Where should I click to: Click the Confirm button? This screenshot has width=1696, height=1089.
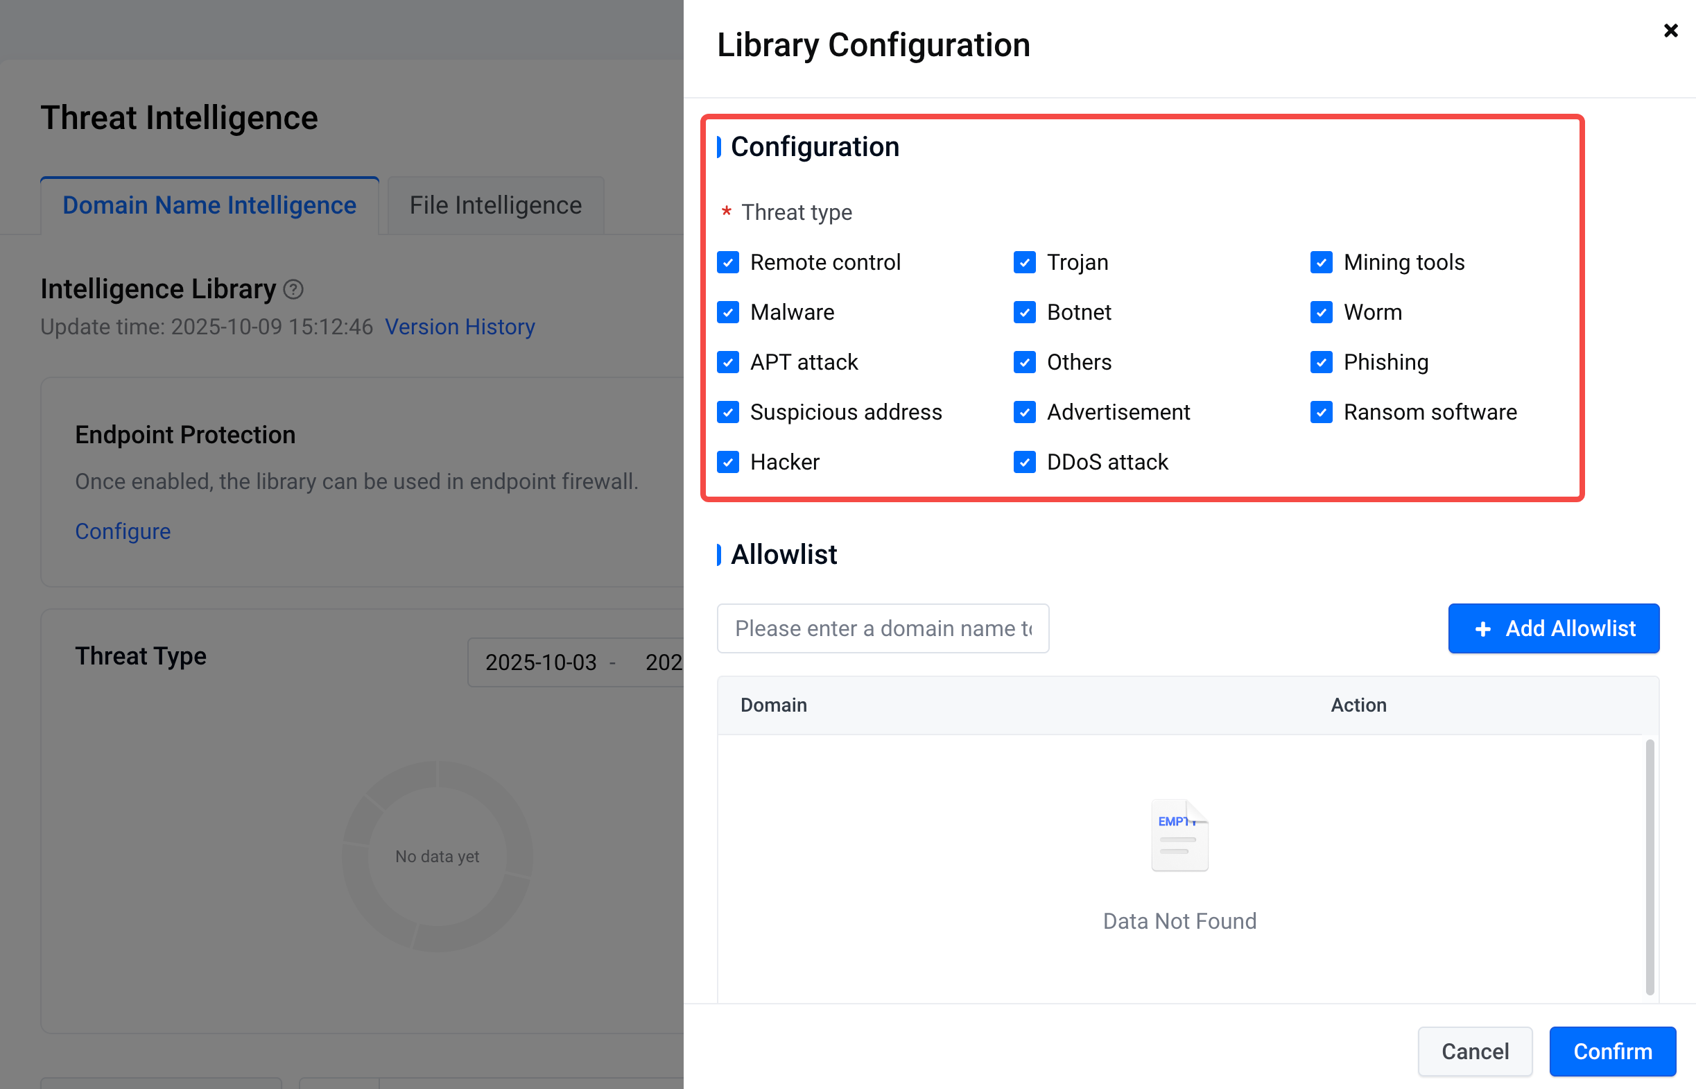point(1612,1051)
